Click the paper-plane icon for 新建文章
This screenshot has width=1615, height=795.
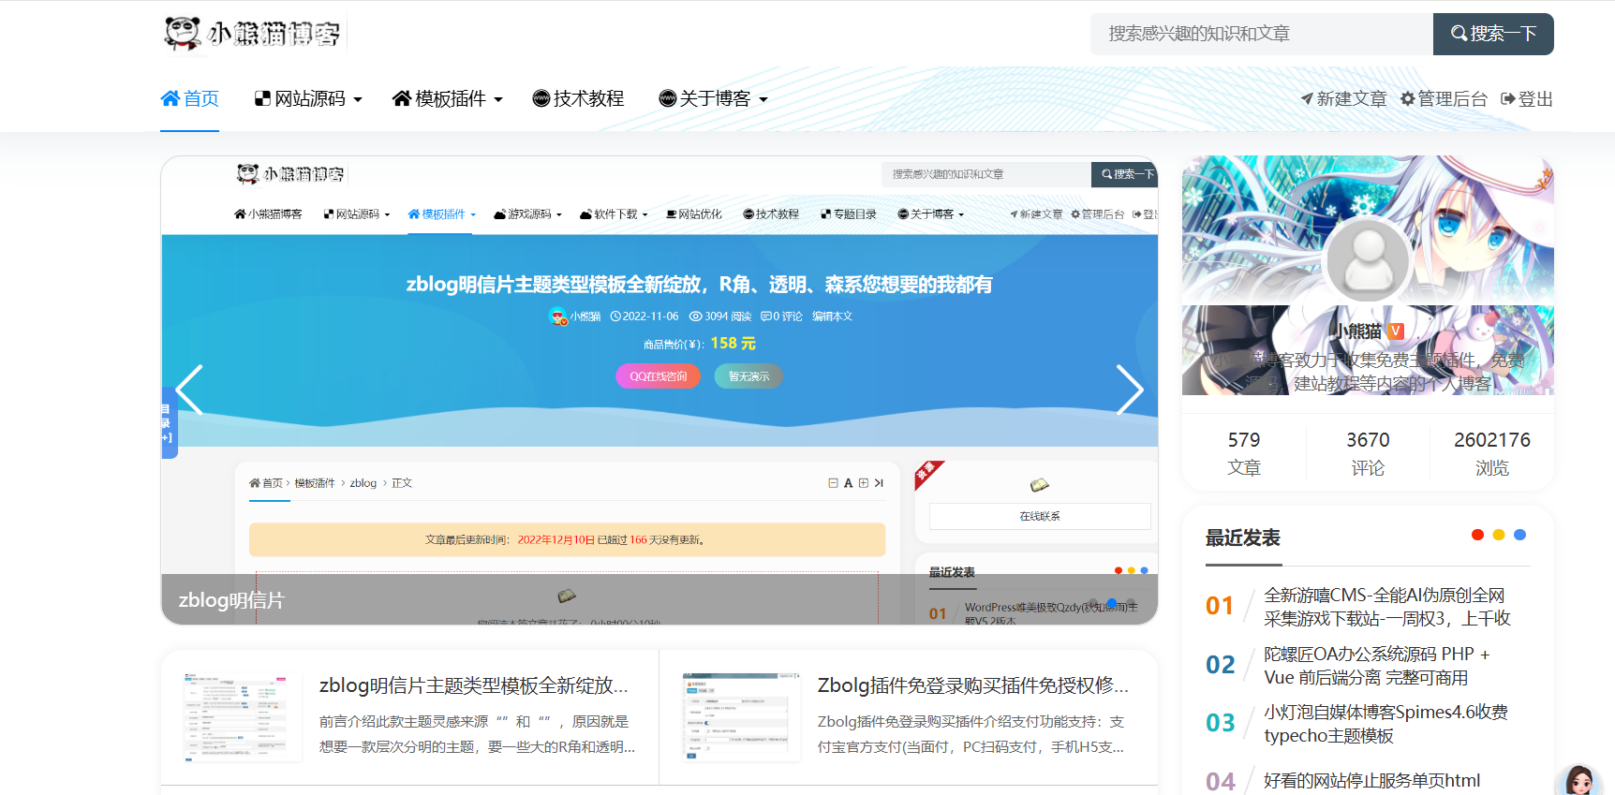click(x=1307, y=98)
